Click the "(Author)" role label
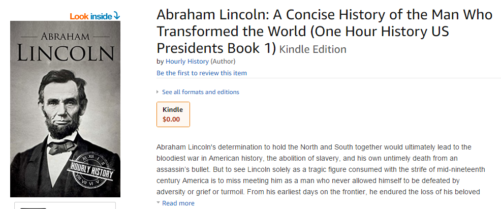Viewport: 501px width, 209px height. (223, 62)
